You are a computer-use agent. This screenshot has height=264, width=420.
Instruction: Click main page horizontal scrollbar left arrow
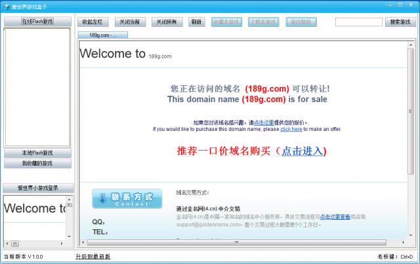click(83, 242)
